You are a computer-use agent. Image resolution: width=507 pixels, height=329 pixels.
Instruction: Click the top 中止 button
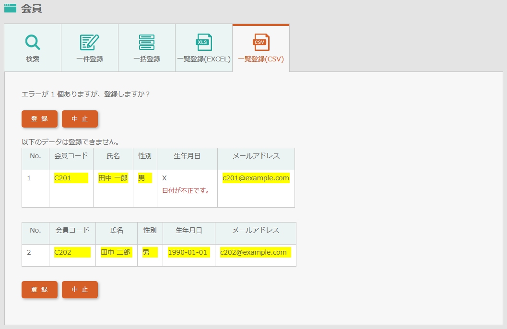pos(80,119)
